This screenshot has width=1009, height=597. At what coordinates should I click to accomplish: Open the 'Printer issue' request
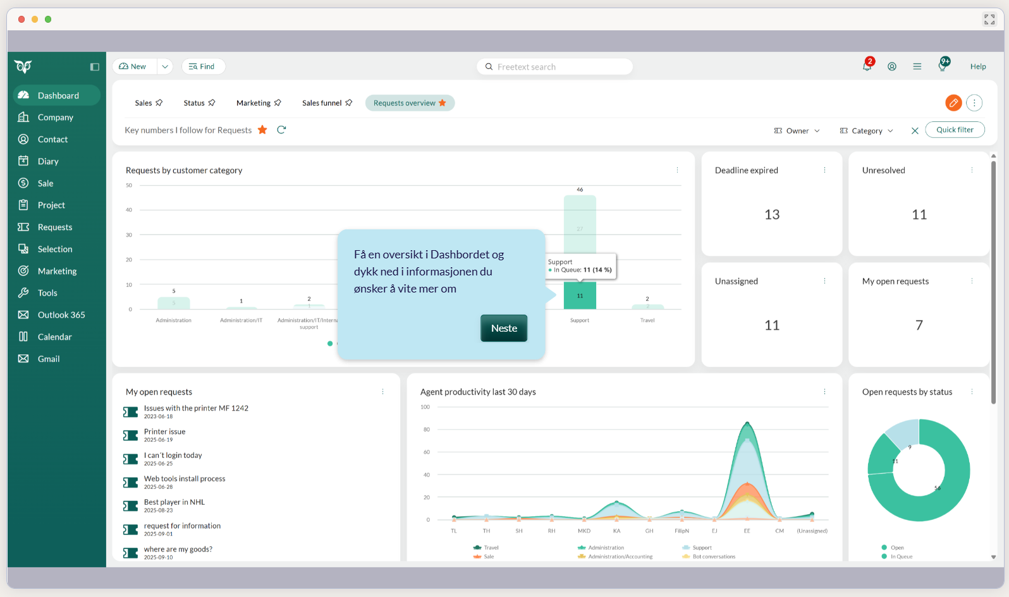coord(164,431)
